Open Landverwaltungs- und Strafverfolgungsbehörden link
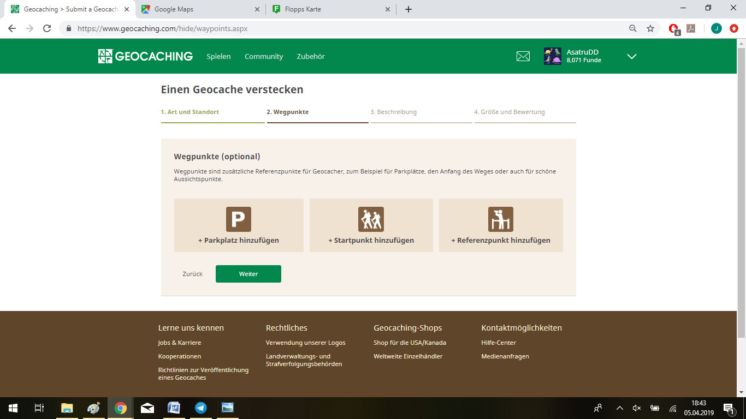Viewport: 746px width, 419px height. tap(304, 360)
